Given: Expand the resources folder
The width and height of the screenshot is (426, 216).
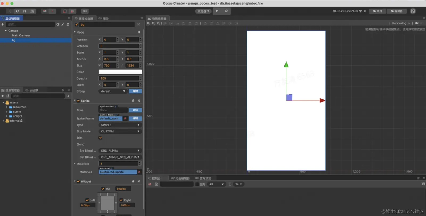Looking at the screenshot, I should [x=7, y=107].
